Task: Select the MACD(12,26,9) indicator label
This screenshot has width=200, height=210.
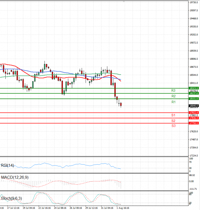Action: 15,177
